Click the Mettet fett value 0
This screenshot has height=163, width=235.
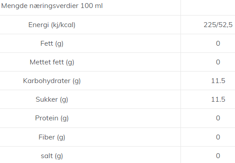pyautogui.click(x=218, y=62)
